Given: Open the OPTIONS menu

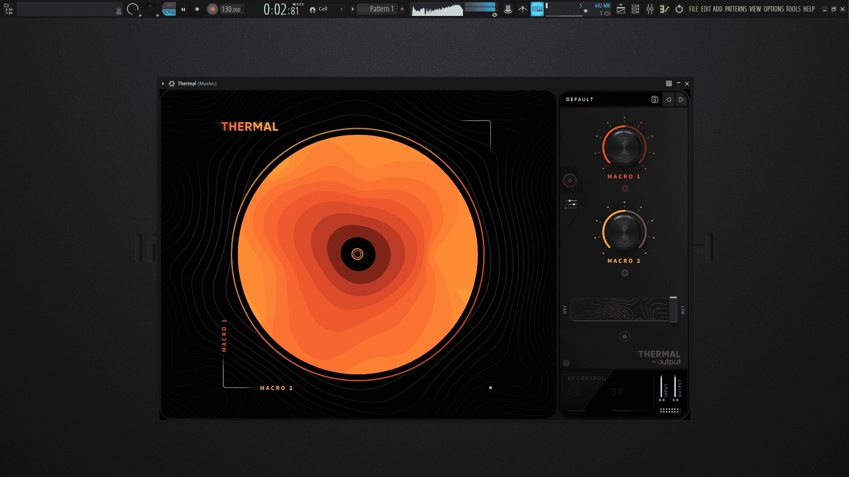Looking at the screenshot, I should tap(773, 9).
